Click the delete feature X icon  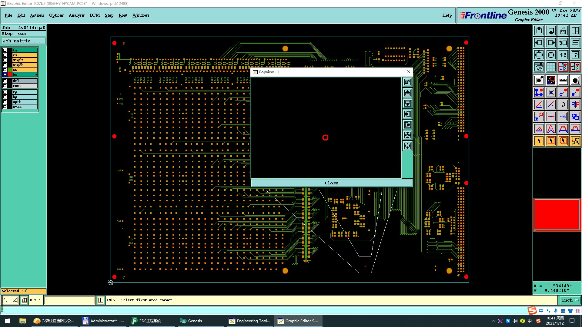551,92
